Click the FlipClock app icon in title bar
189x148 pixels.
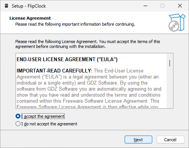point(6,6)
